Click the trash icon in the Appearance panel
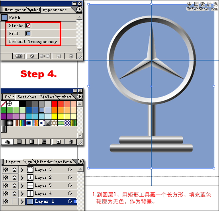 71,56
